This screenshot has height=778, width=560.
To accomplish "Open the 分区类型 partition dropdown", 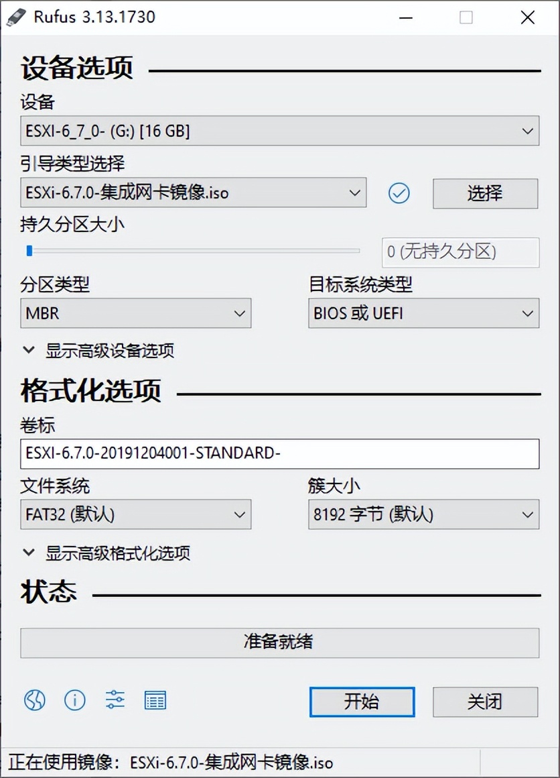I will [135, 313].
